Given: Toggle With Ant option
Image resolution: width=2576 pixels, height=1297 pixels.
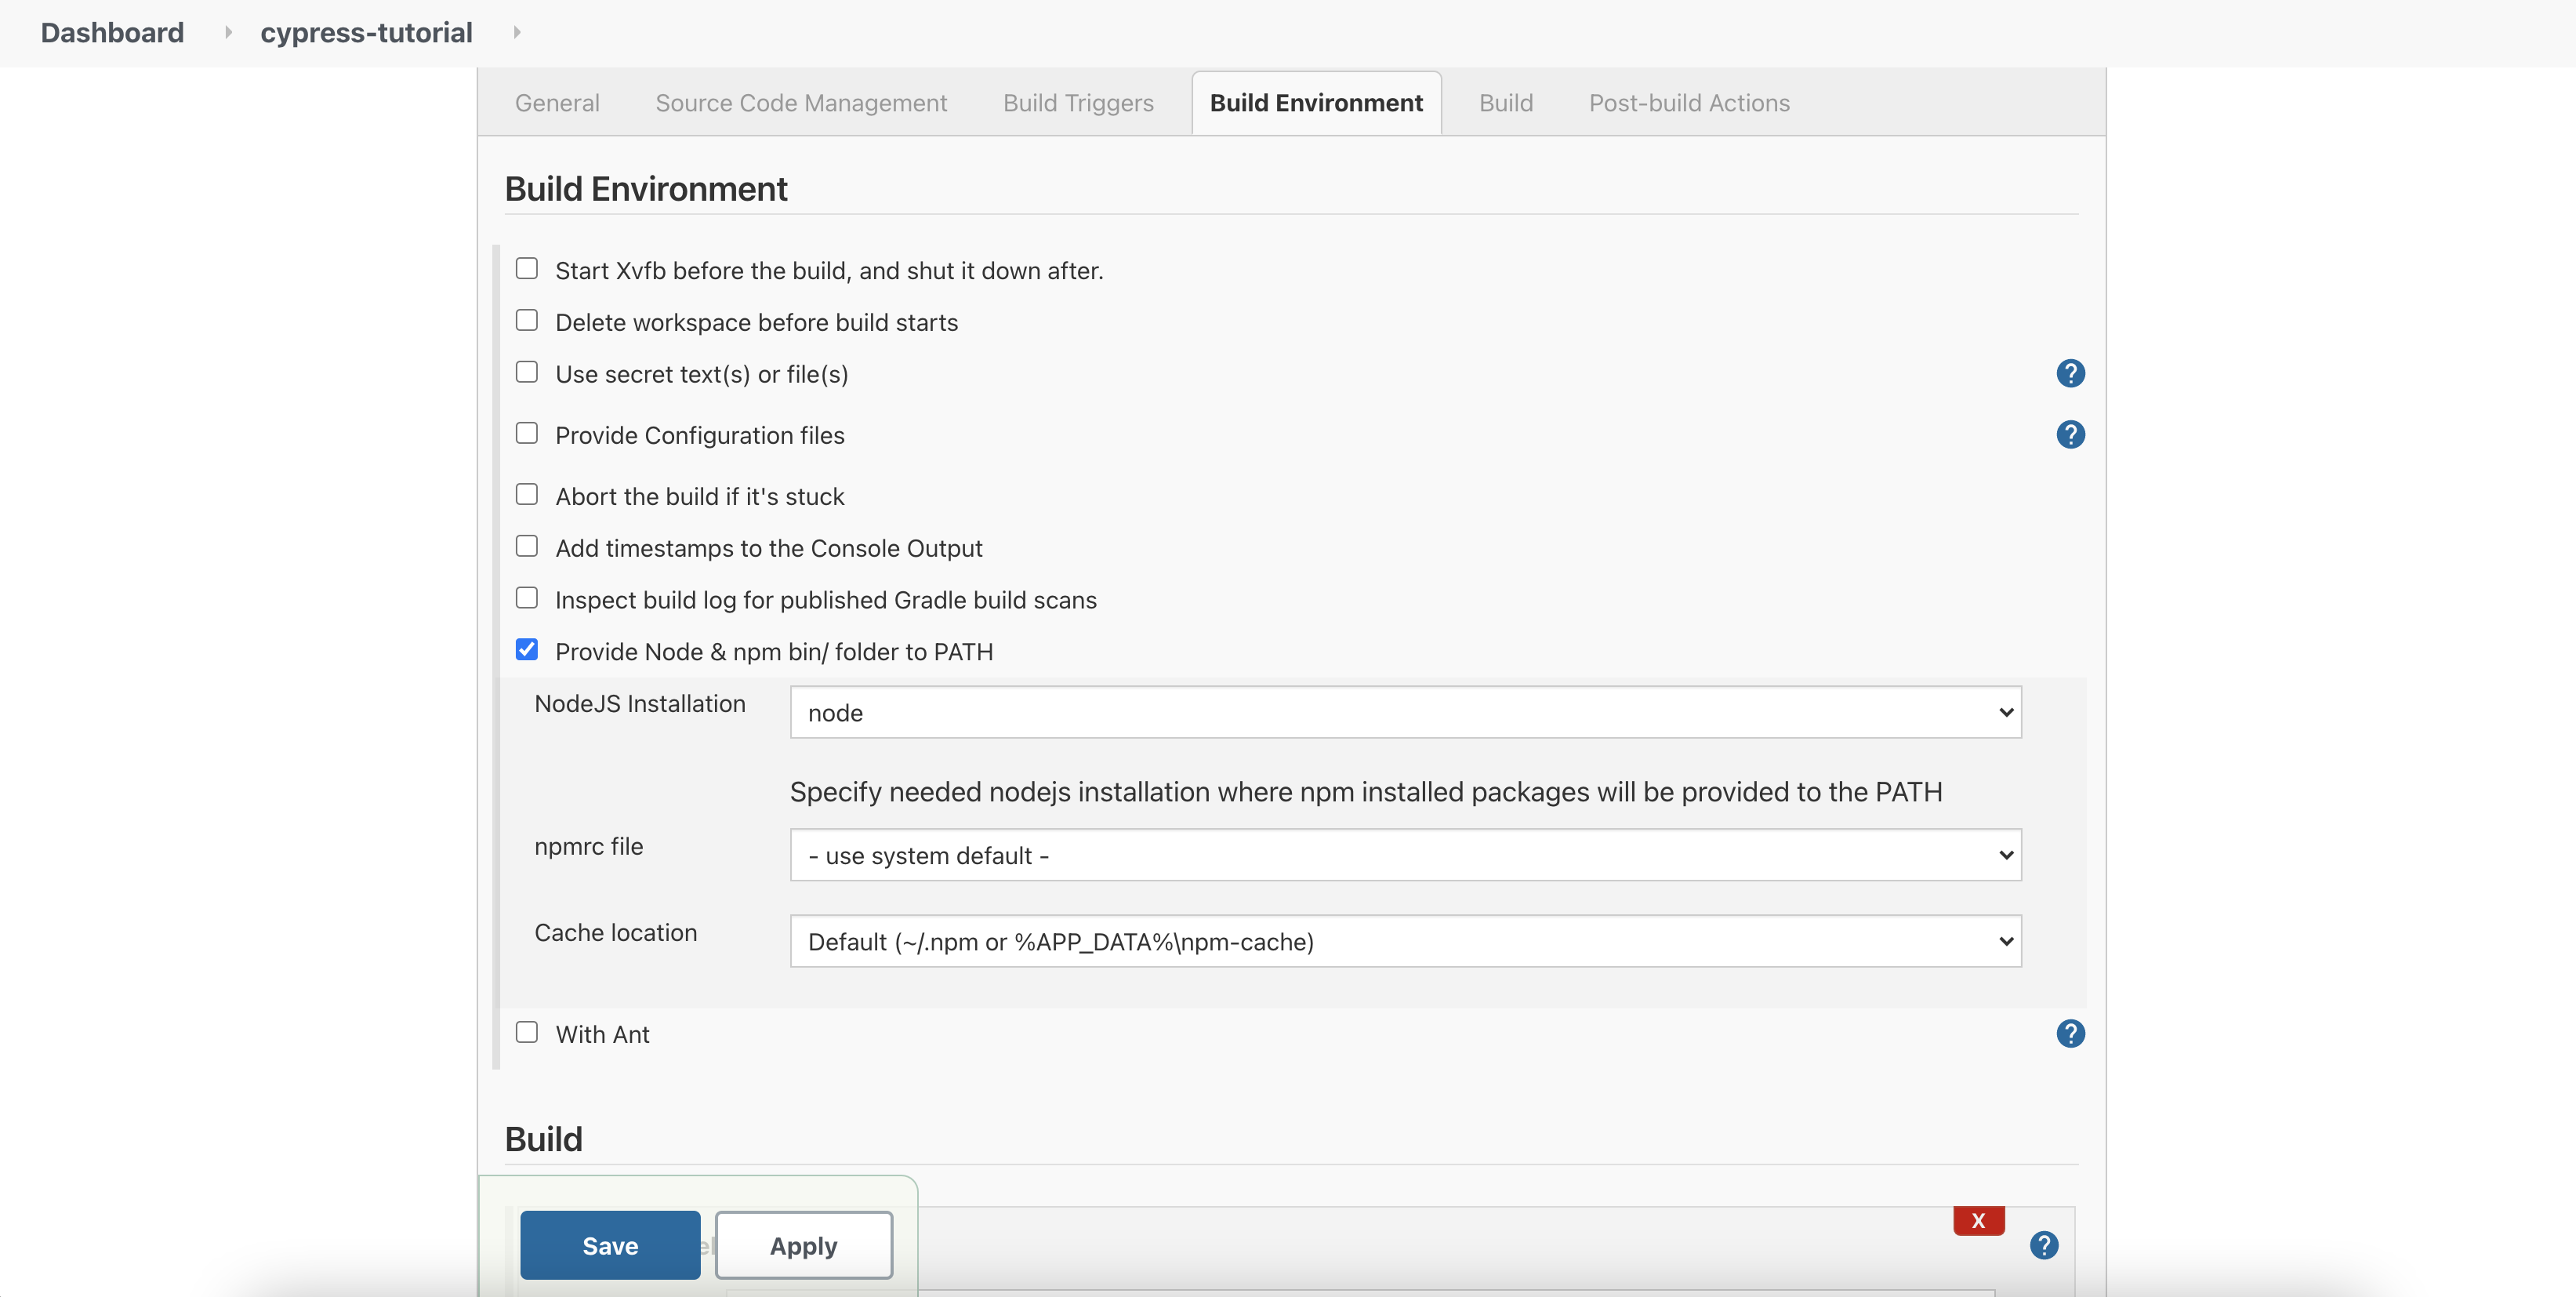Looking at the screenshot, I should 527,1031.
